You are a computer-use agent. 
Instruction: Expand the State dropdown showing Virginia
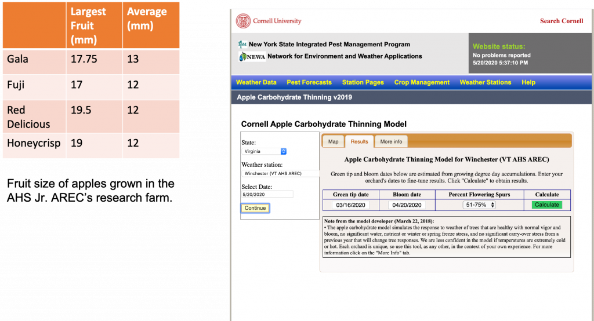(x=265, y=151)
